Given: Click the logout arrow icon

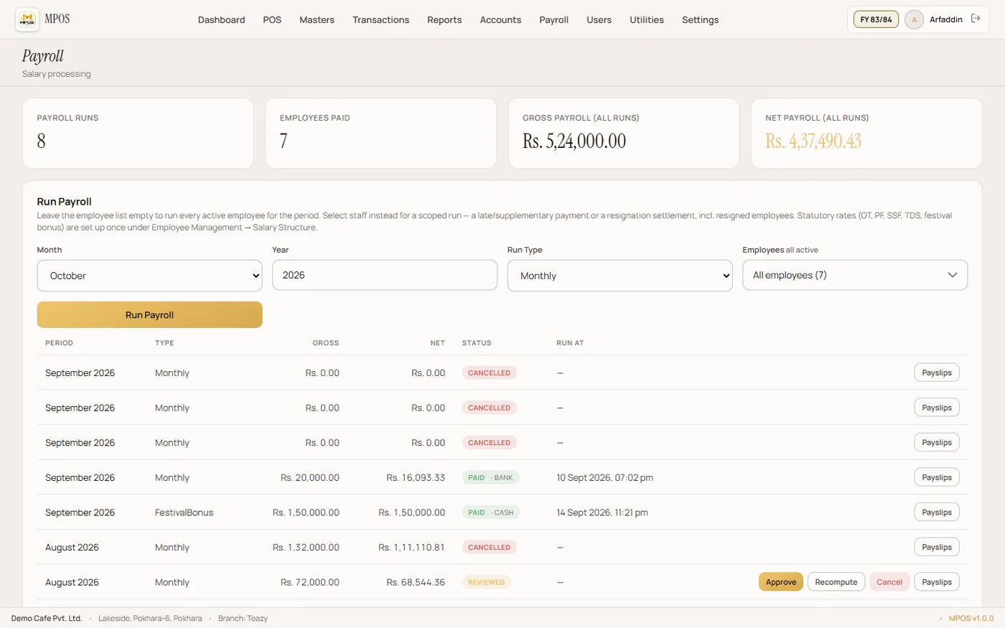Looking at the screenshot, I should (976, 19).
